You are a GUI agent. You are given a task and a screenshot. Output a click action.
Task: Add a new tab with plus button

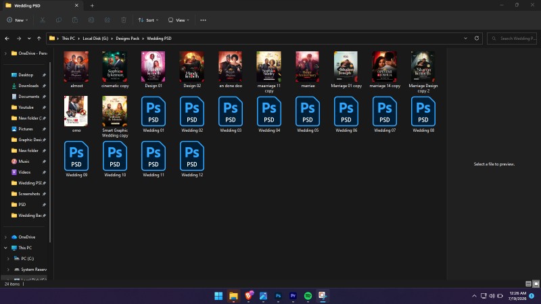(92, 5)
